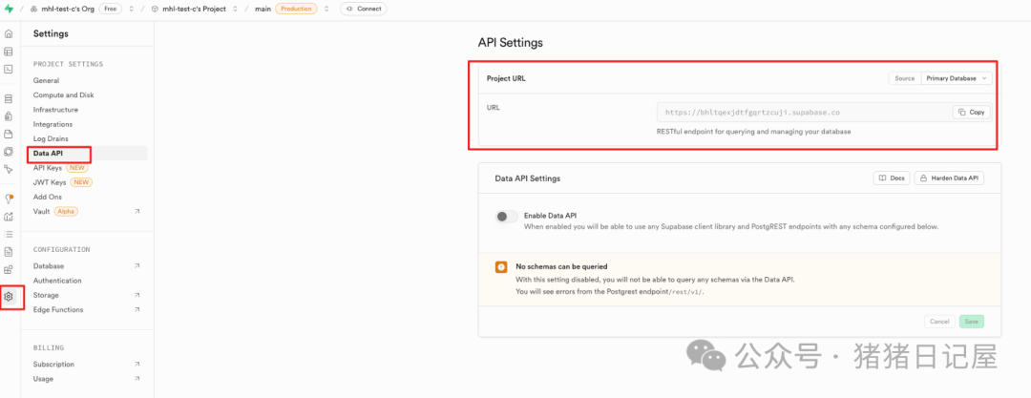Save the Data API settings
This screenshot has width=1031, height=398.
click(971, 322)
